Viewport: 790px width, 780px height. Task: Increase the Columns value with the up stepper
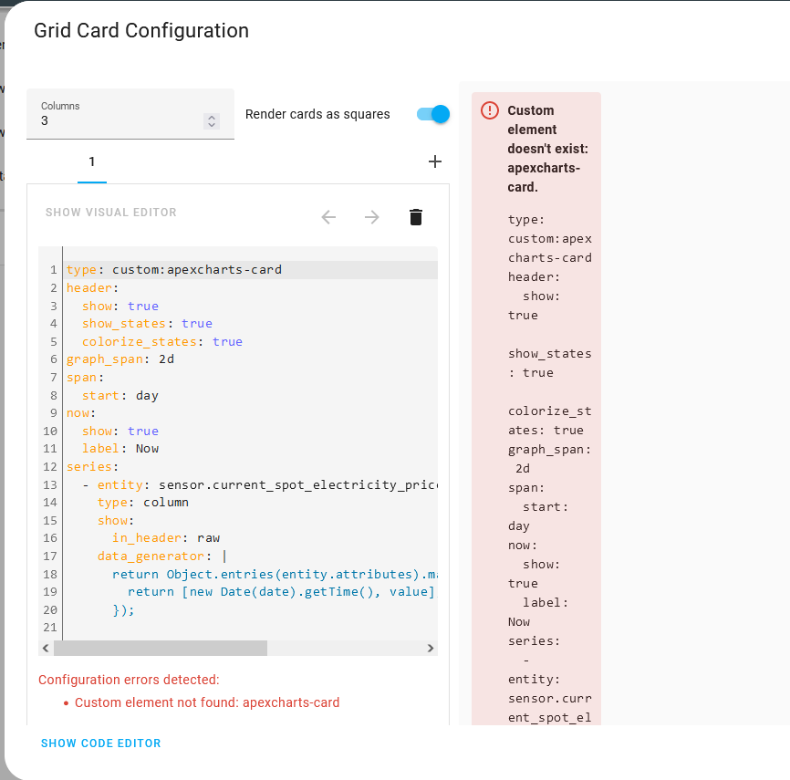click(212, 118)
